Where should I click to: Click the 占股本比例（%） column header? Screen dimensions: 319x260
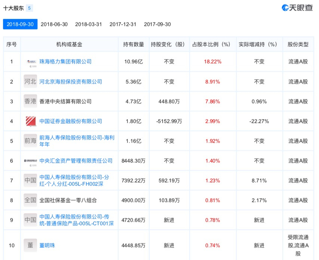point(213,44)
